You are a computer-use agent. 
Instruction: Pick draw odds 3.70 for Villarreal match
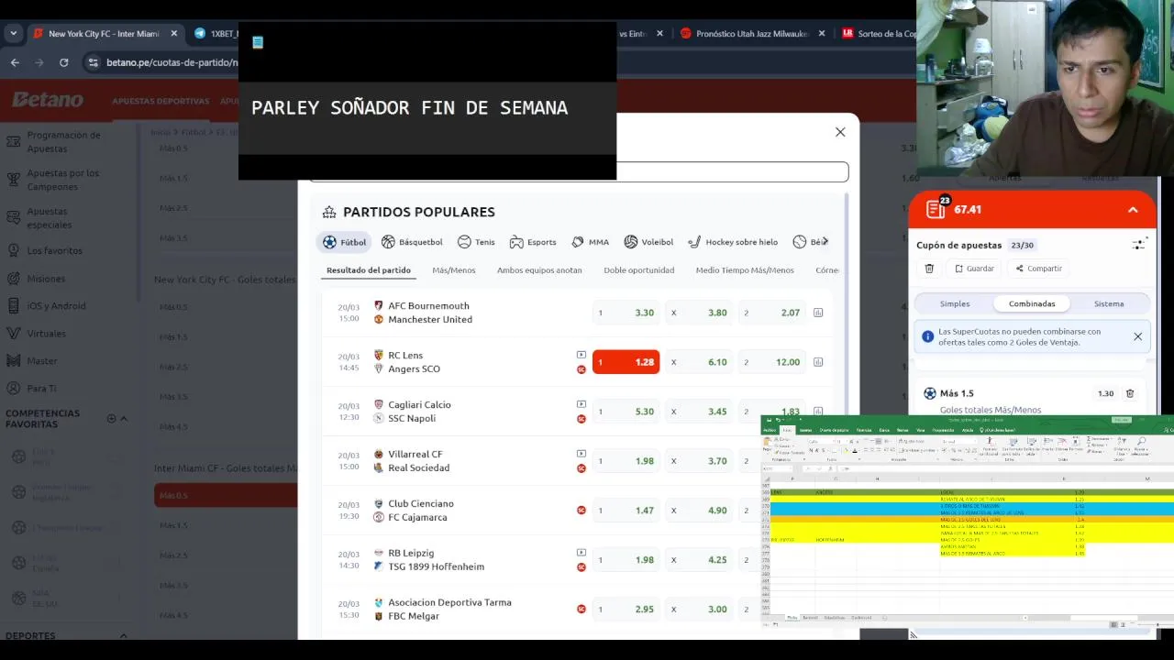click(x=699, y=461)
